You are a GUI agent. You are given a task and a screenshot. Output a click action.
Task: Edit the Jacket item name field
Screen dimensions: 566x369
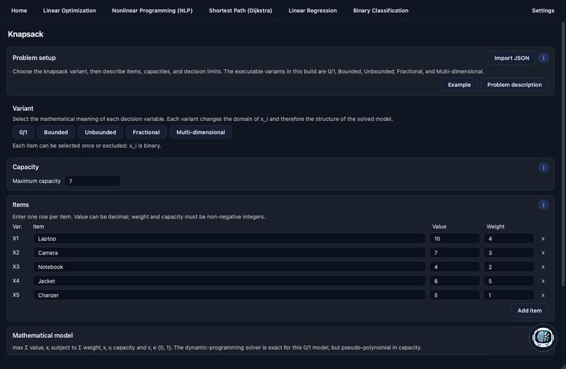[229, 281]
